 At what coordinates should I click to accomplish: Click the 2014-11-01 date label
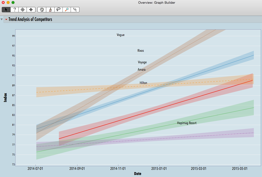[x=118, y=169]
